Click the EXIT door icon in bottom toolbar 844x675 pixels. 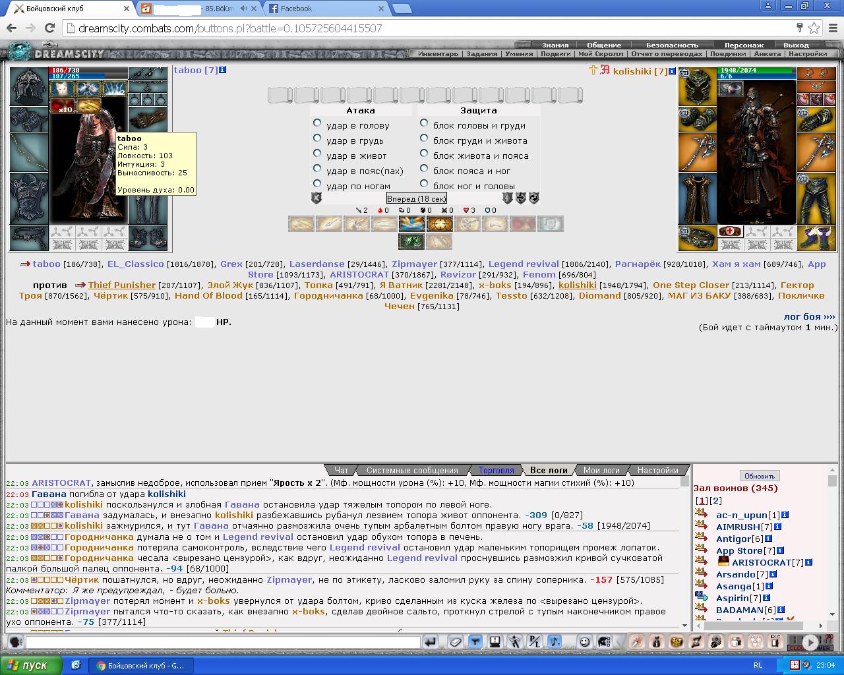tap(775, 641)
